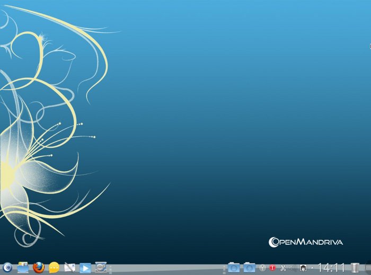
Task: Open the Firefox web browser
Action: 38,268
